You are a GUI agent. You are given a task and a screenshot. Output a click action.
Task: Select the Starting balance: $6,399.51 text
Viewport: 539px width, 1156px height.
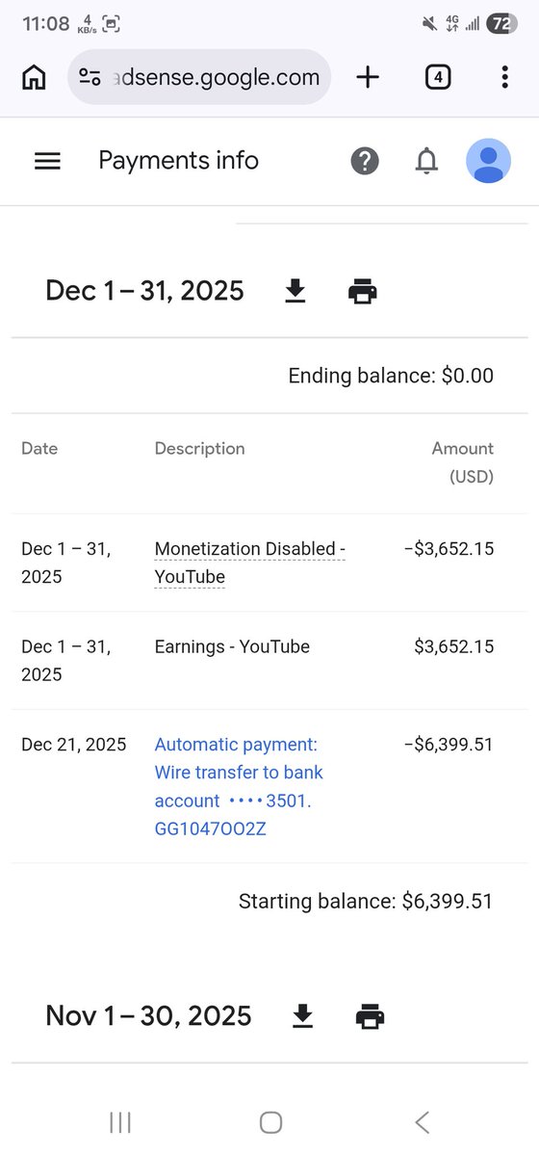[366, 902]
